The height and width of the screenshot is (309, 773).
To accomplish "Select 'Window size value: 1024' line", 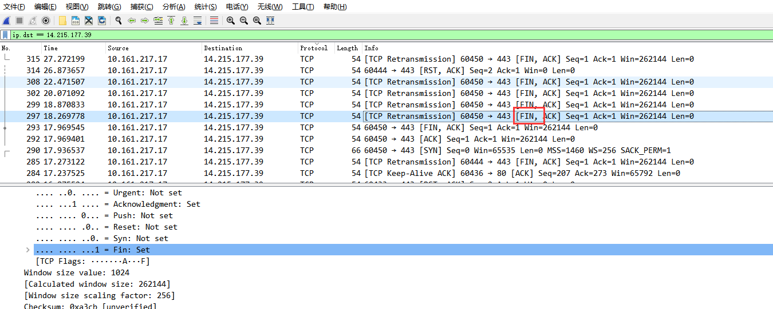I will click(x=77, y=272).
